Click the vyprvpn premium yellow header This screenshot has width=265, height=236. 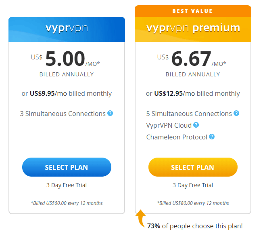[193, 29]
